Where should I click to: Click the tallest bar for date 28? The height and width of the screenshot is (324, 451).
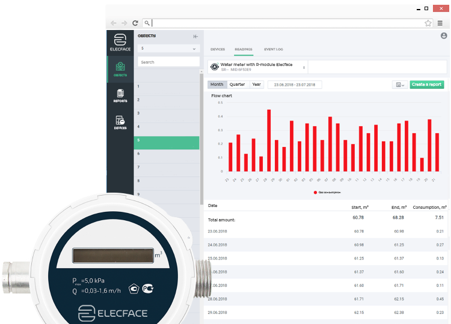(269, 140)
